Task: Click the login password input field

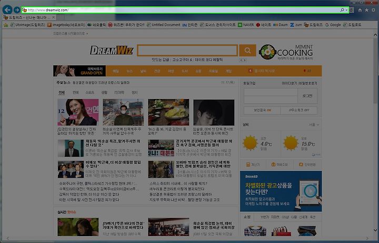Action: tap(271, 100)
